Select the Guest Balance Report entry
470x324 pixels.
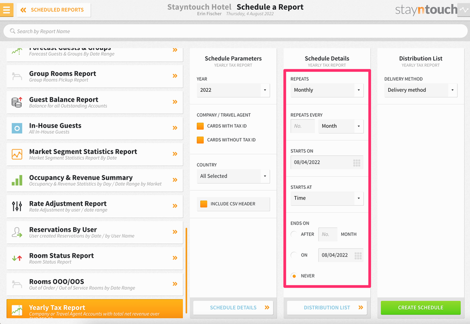point(95,103)
